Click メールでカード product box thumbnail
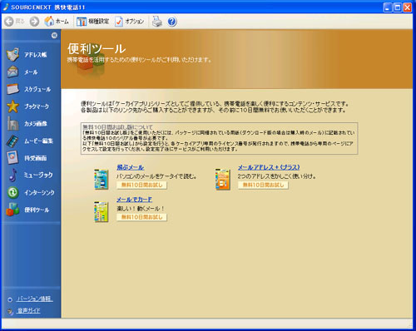This screenshot has width=416, height=331. tap(102, 212)
